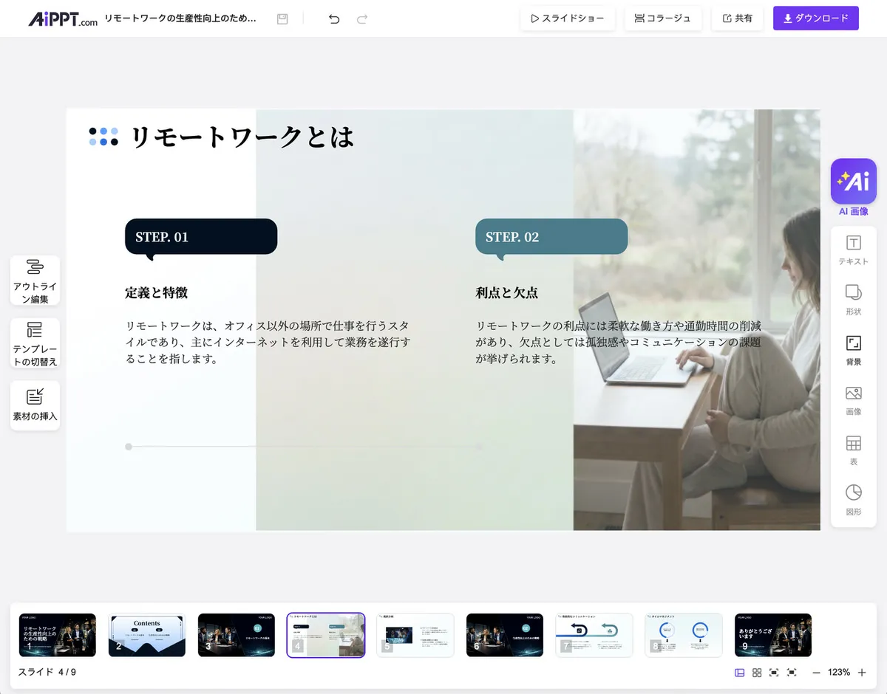Click the purple ダウンロード button

815,18
